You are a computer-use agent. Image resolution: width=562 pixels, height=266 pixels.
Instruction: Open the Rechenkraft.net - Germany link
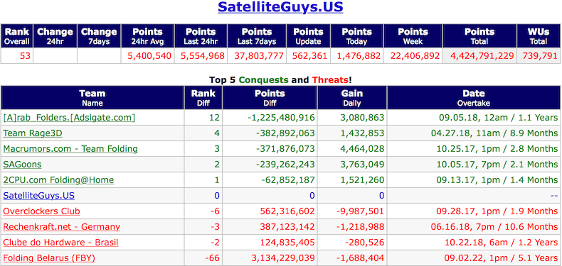pyautogui.click(x=62, y=227)
